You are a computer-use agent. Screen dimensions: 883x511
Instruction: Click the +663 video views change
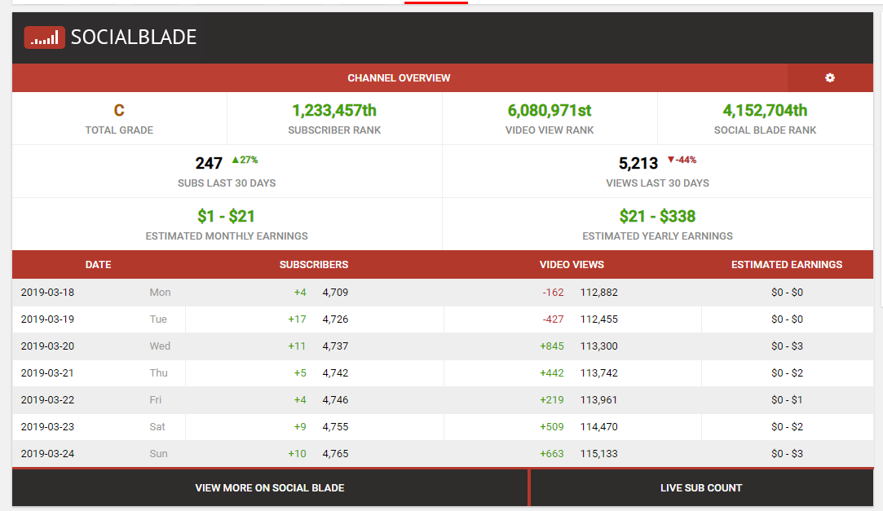pos(552,454)
